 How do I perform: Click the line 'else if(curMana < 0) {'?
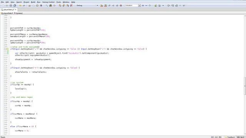(23, 127)
